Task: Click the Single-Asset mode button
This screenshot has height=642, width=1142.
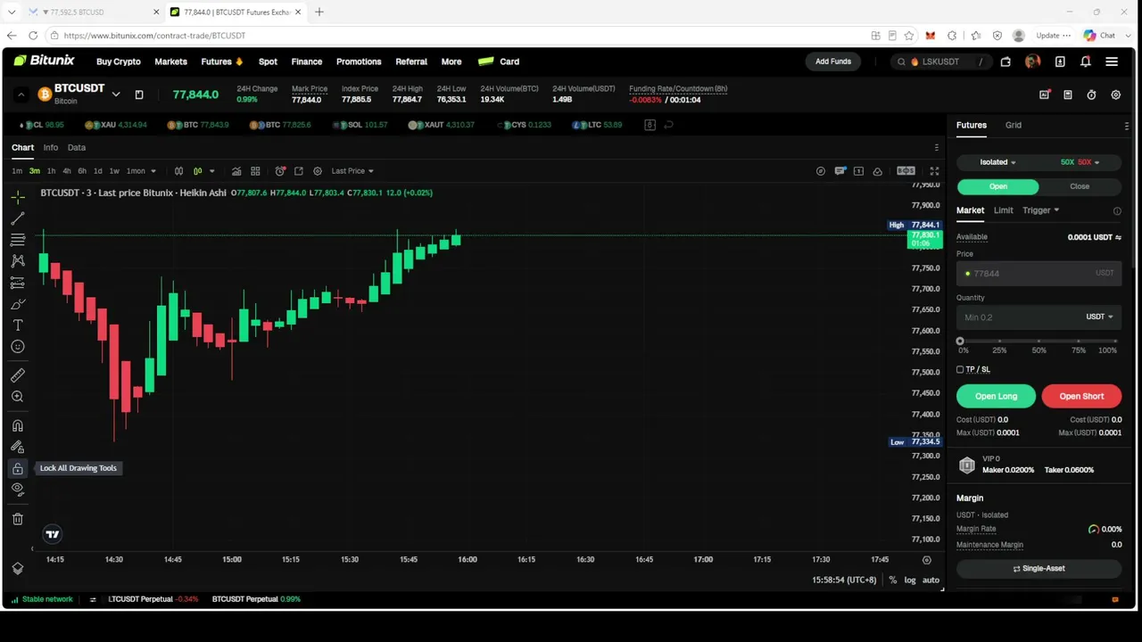Action: 1039,568
